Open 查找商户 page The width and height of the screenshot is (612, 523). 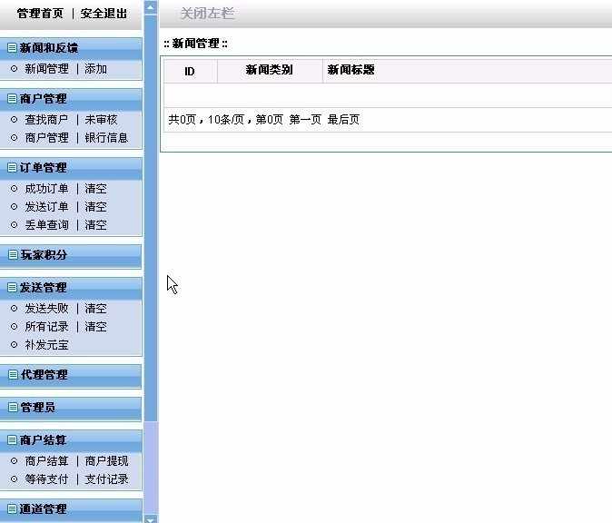[46, 120]
